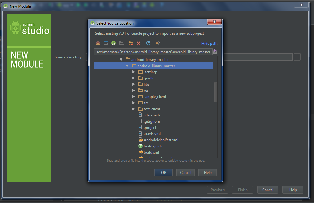Screen dimensions: 314x203
Task: Open Help in Select Source Location dialog
Action: click(x=207, y=173)
